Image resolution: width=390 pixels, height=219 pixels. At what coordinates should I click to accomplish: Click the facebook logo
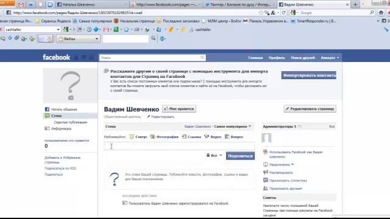[x=57, y=57]
